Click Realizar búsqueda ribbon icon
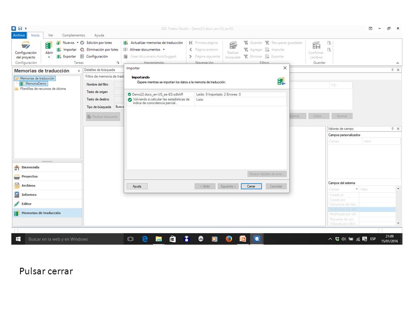This screenshot has height=314, width=419. (x=233, y=46)
